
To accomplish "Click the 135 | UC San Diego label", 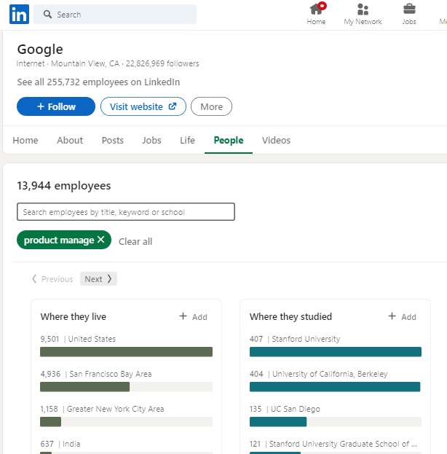I will [x=285, y=409].
